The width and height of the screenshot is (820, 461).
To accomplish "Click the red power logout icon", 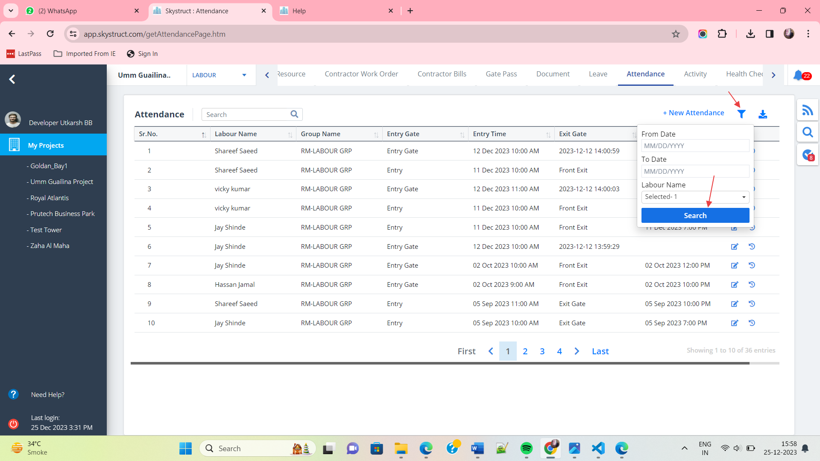I will pyautogui.click(x=13, y=423).
